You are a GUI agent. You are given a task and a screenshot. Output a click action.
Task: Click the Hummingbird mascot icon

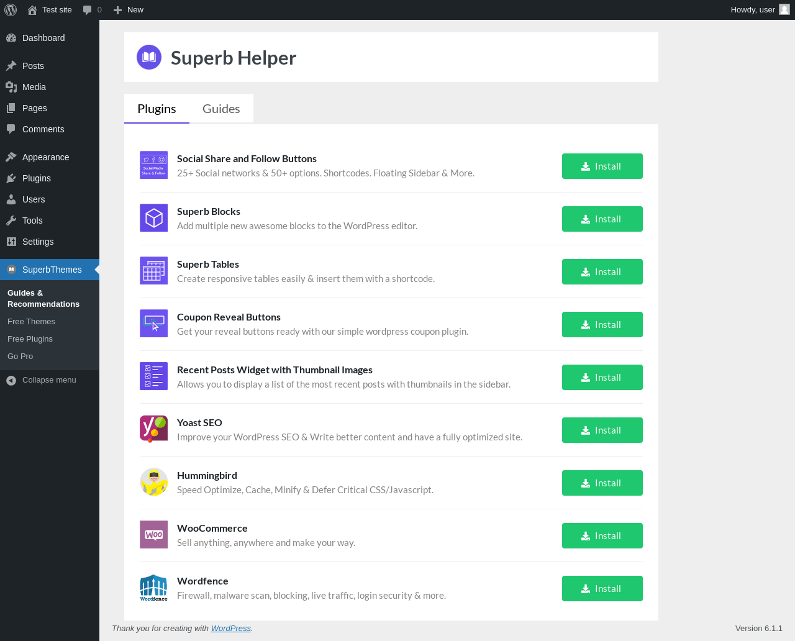tap(153, 482)
